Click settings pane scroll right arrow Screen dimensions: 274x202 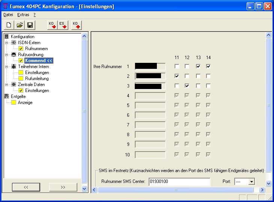click(262, 190)
